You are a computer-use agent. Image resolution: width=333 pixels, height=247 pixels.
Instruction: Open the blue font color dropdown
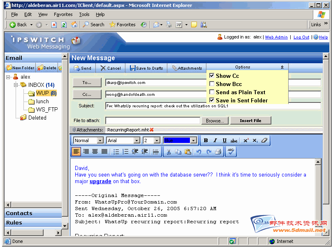tap(194, 140)
